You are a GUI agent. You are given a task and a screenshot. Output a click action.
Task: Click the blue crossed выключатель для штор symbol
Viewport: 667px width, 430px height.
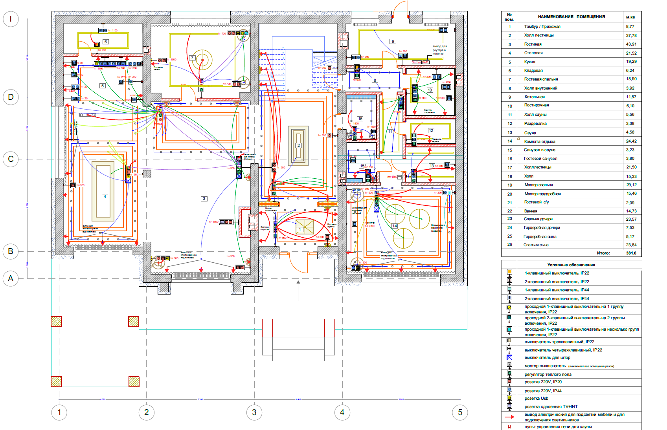509,357
